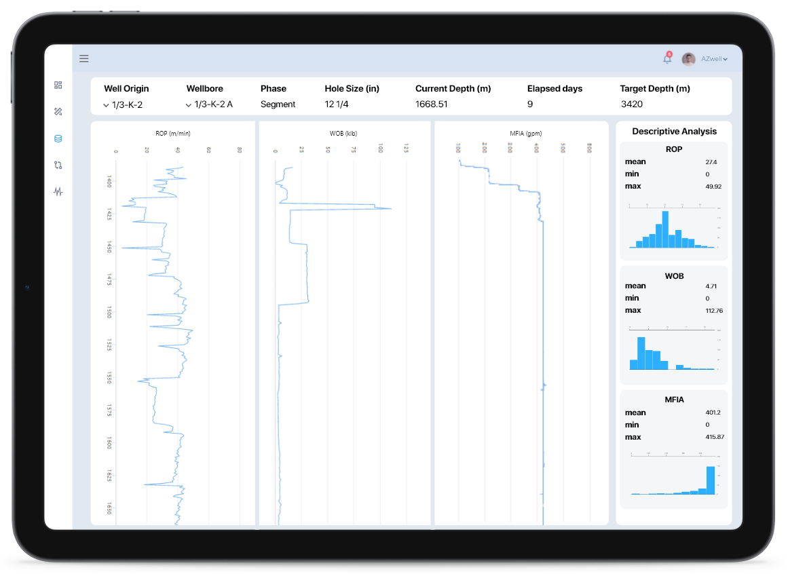
Task: Expand the Wellbore 1/3-K-2 A dropdown
Action: [x=208, y=104]
